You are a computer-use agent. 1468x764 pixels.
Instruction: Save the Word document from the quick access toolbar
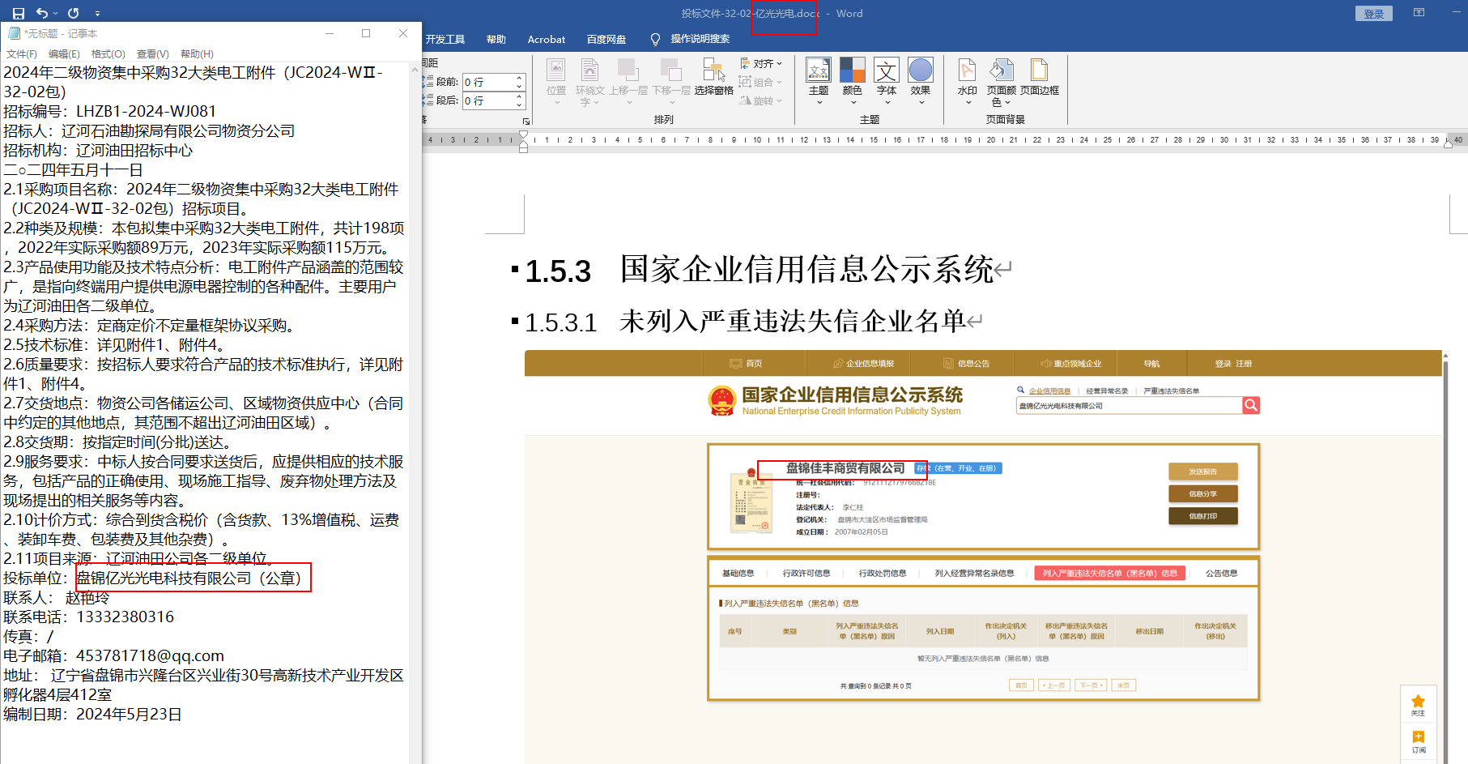[x=19, y=13]
